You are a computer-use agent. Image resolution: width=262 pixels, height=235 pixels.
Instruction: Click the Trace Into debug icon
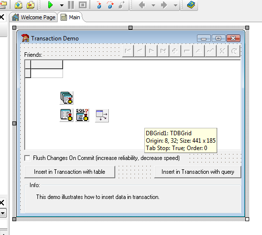coord(99,5)
